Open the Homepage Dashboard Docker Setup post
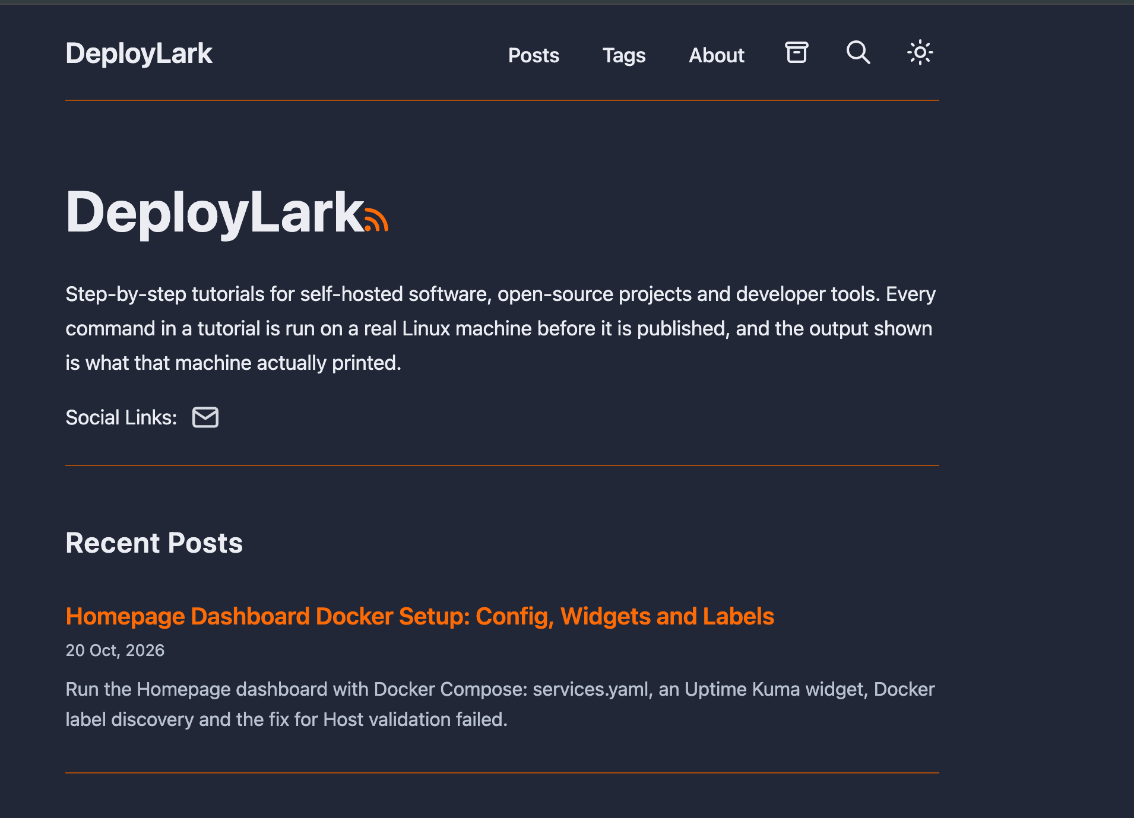Image resolution: width=1134 pixels, height=818 pixels. pos(420,616)
